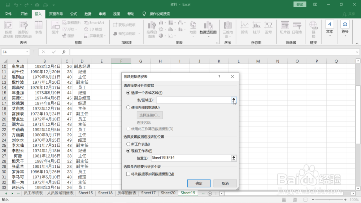Open the 3D Map icon

228,29
